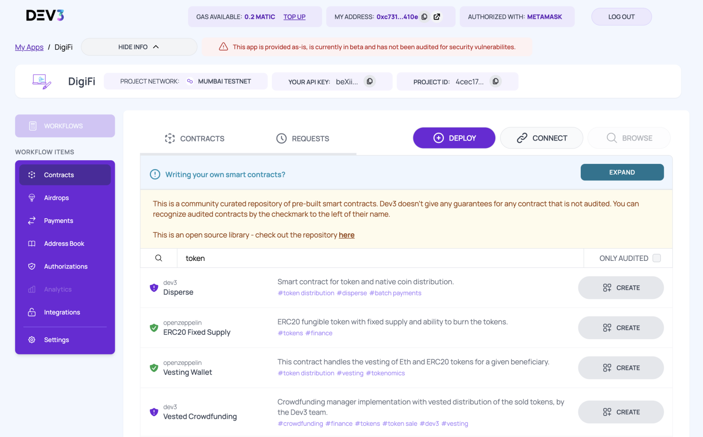703x437 pixels.
Task: Copy the API key beXii...
Action: 370,81
